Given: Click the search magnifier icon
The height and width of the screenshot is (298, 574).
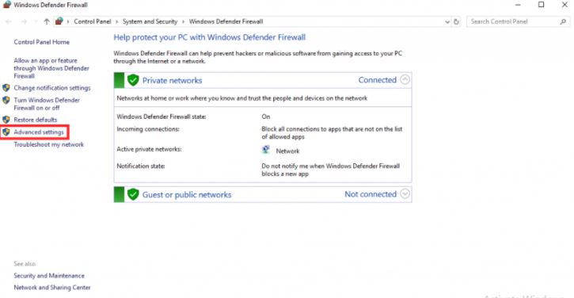Looking at the screenshot, I should (563, 21).
